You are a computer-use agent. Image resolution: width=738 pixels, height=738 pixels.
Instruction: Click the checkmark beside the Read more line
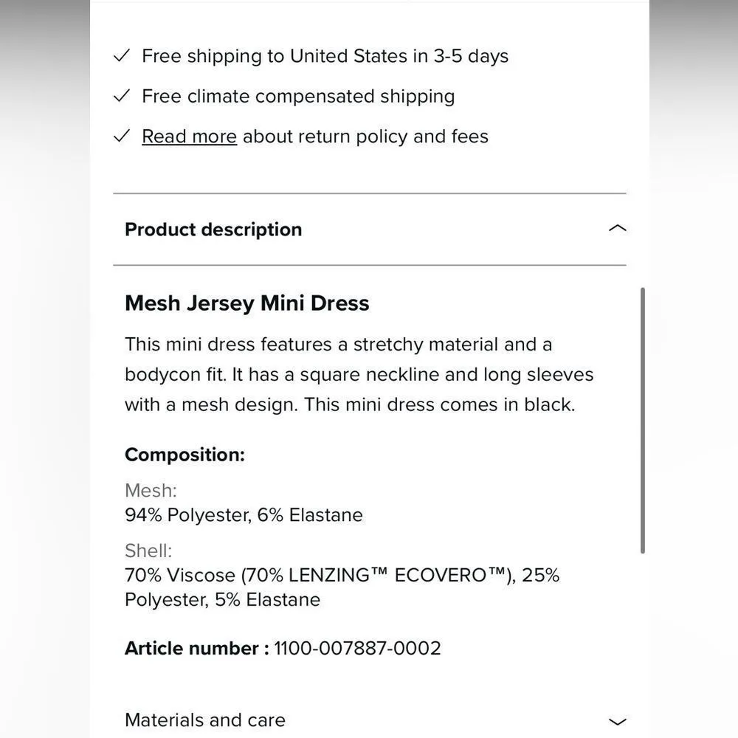tap(123, 137)
